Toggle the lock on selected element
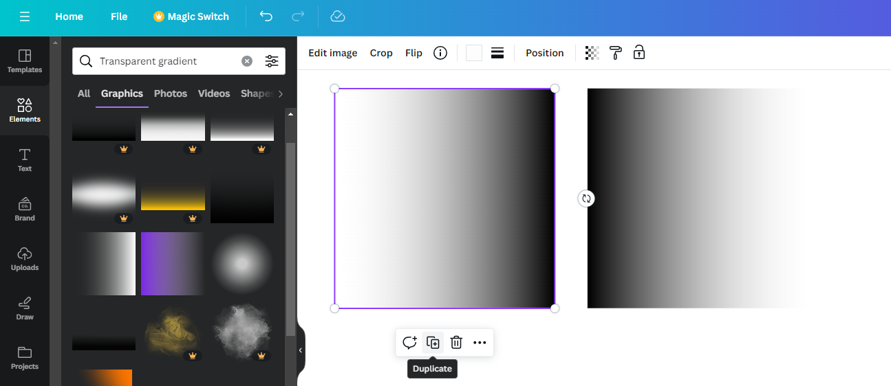This screenshot has width=891, height=386. click(x=639, y=53)
